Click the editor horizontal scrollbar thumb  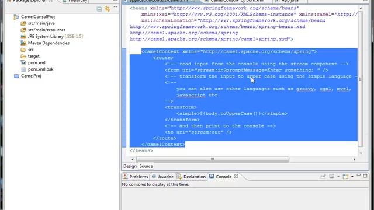[x=212, y=159]
